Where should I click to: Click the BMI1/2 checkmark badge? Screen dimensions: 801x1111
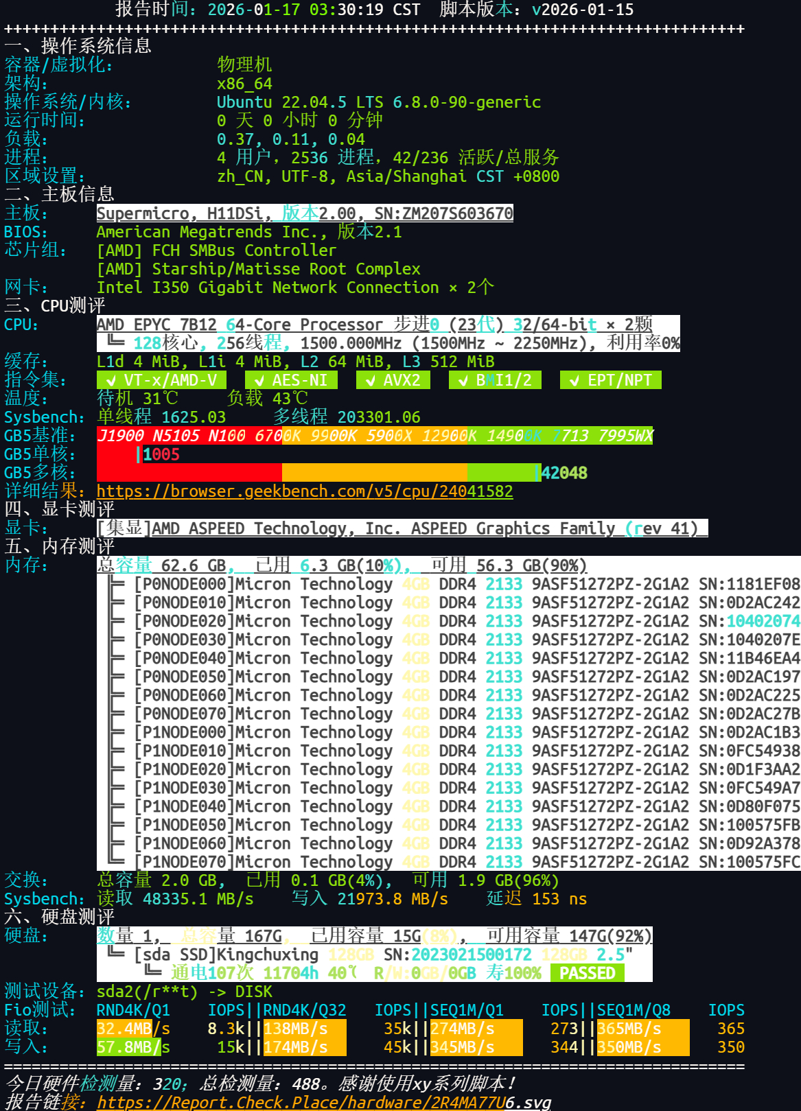point(495,380)
